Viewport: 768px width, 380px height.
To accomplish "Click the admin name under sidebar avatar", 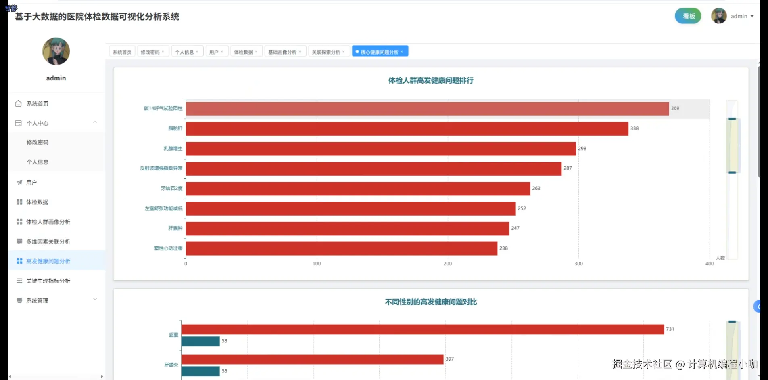I will click(56, 78).
